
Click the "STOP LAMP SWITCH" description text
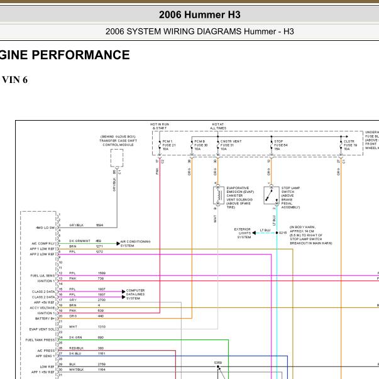tap(290, 197)
